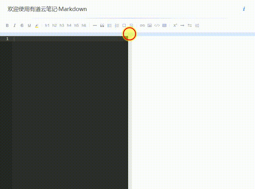Set heading level h3
The width and height of the screenshot is (255, 189).
point(62,26)
